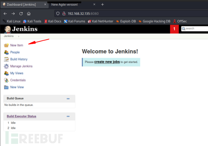Image resolution: width=208 pixels, height=146 pixels.
Task: Click the red notification badge 1
Action: [174, 29]
